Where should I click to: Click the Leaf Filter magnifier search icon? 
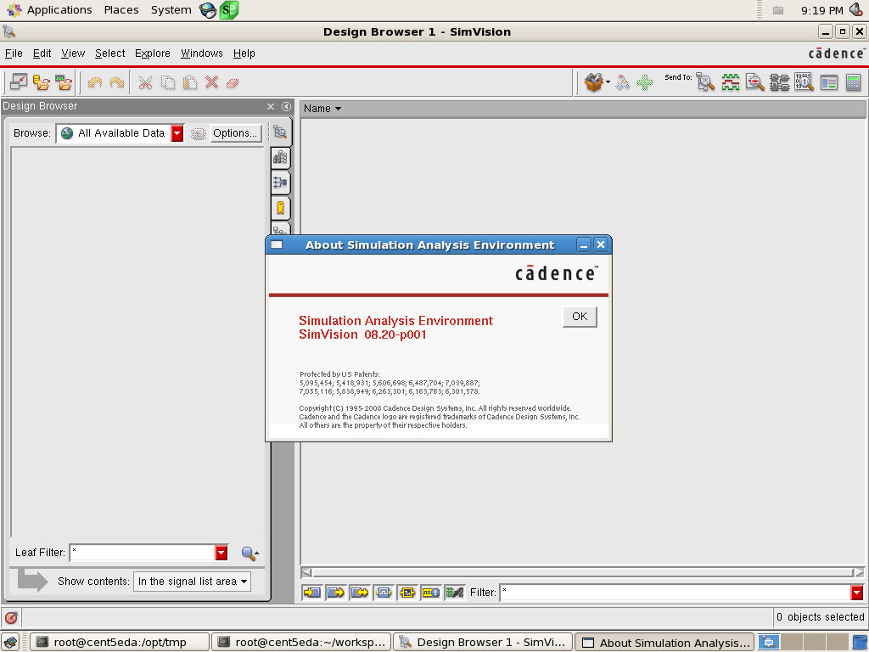click(250, 553)
